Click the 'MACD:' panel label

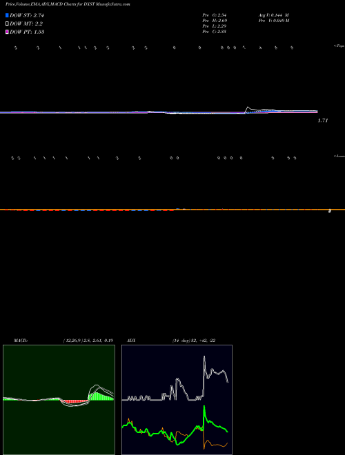(21, 341)
